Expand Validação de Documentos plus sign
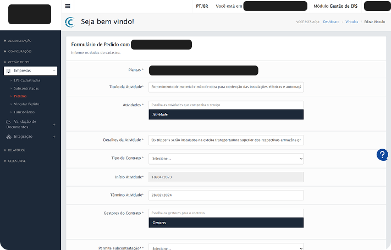391x250 pixels. point(54,124)
